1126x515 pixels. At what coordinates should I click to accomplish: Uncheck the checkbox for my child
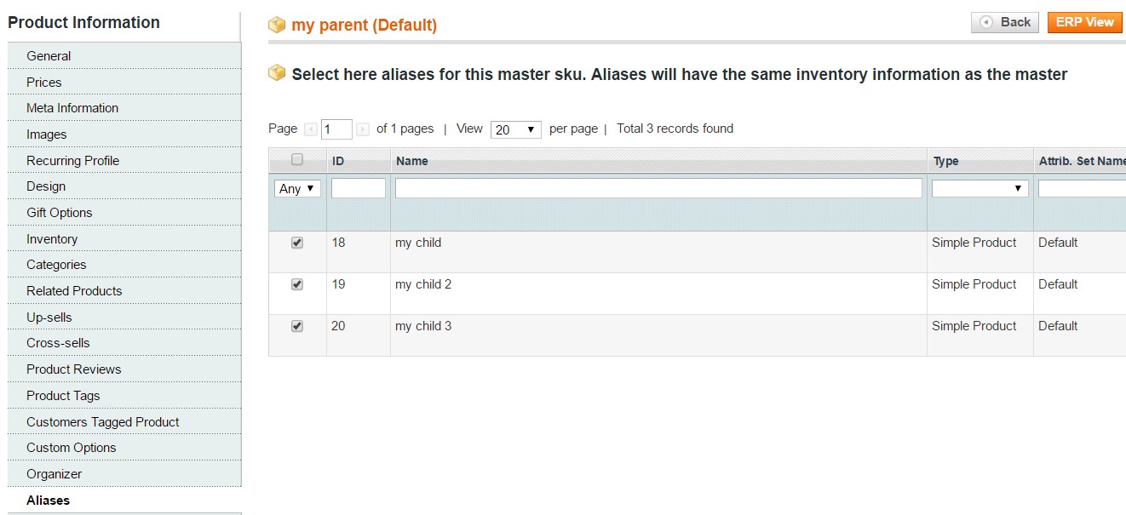pos(297,243)
